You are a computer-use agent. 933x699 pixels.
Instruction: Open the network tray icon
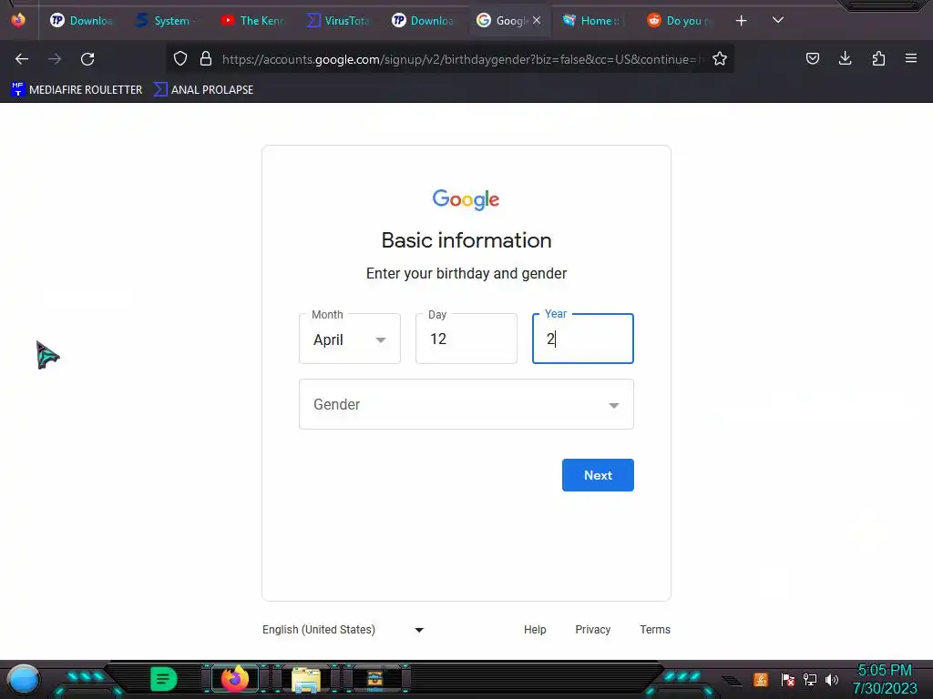[x=810, y=679]
